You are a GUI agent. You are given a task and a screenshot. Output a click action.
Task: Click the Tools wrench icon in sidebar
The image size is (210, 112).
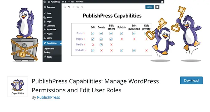click(x=45, y=57)
